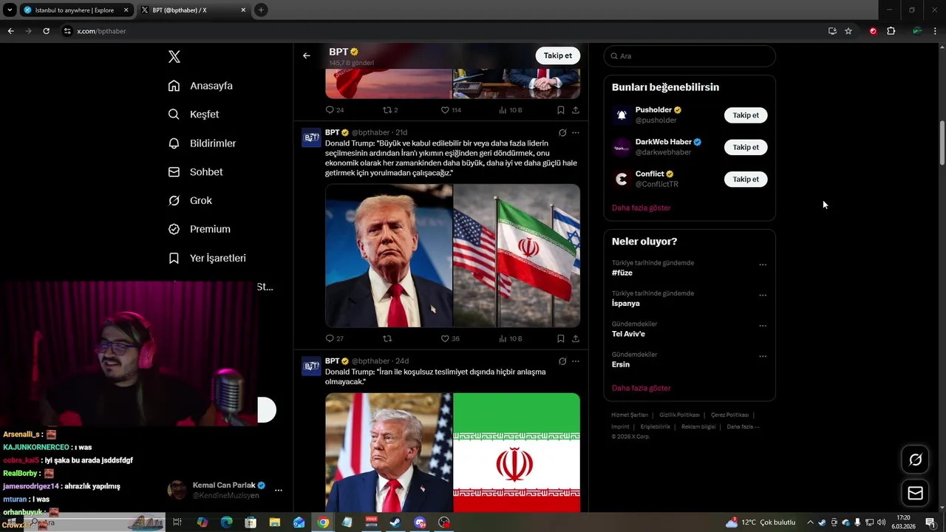Open the İspanya trending topic
This screenshot has width=946, height=532.
(x=626, y=304)
